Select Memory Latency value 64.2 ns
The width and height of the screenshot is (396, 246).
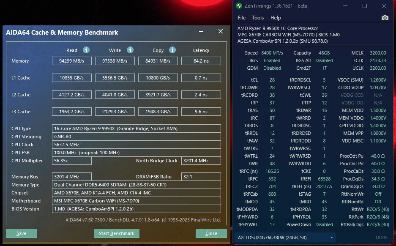201,61
